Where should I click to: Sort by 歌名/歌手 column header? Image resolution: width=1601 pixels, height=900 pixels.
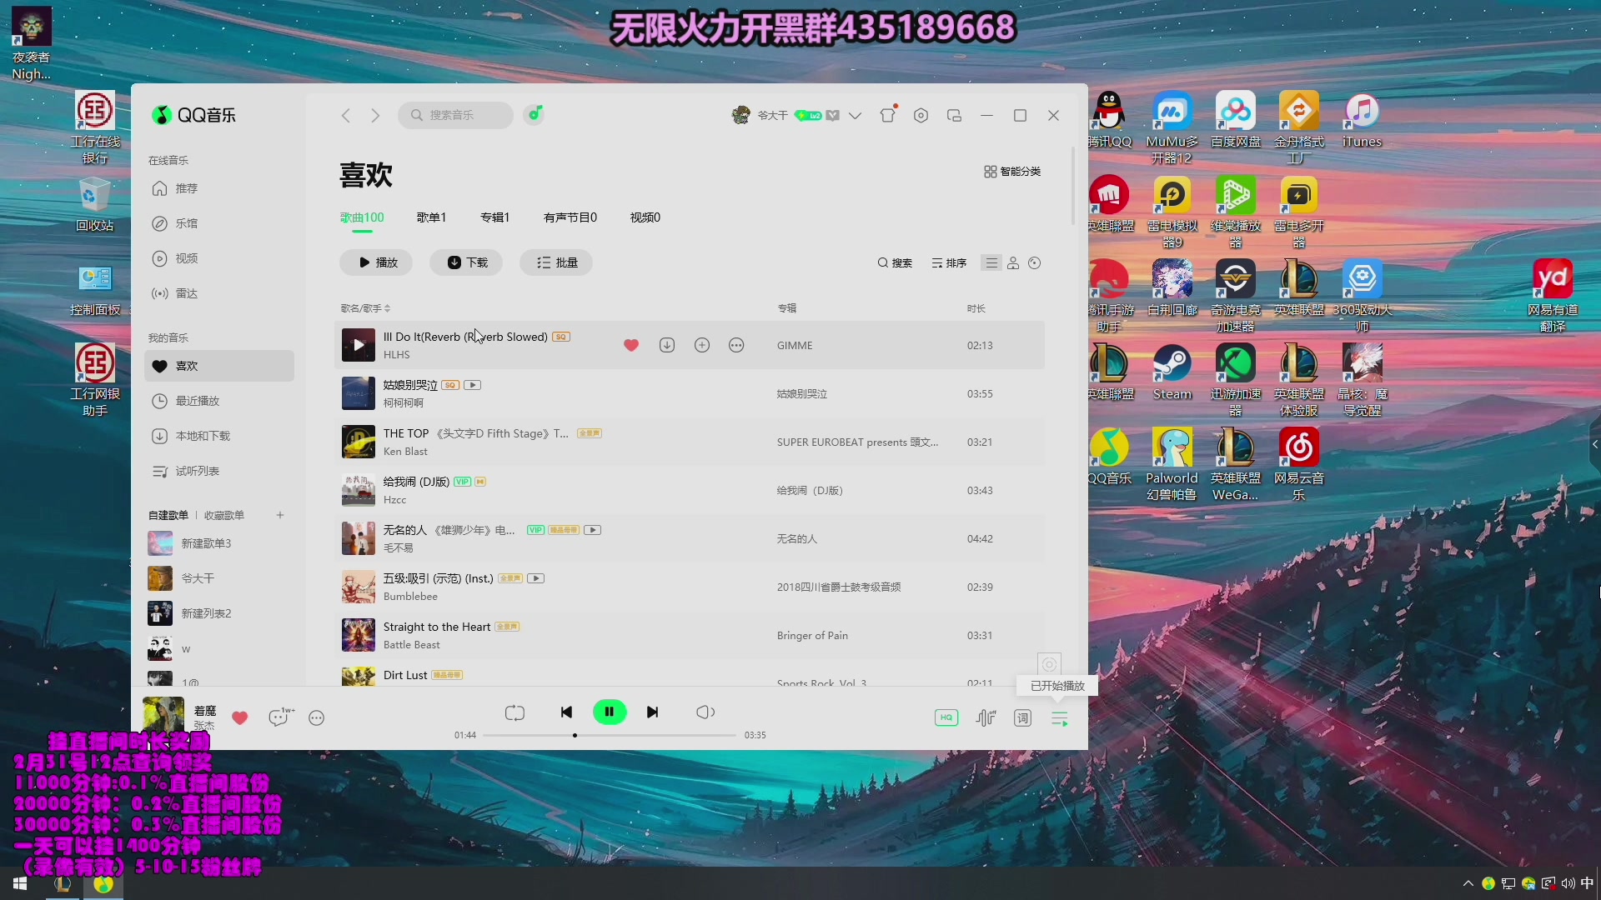(365, 308)
